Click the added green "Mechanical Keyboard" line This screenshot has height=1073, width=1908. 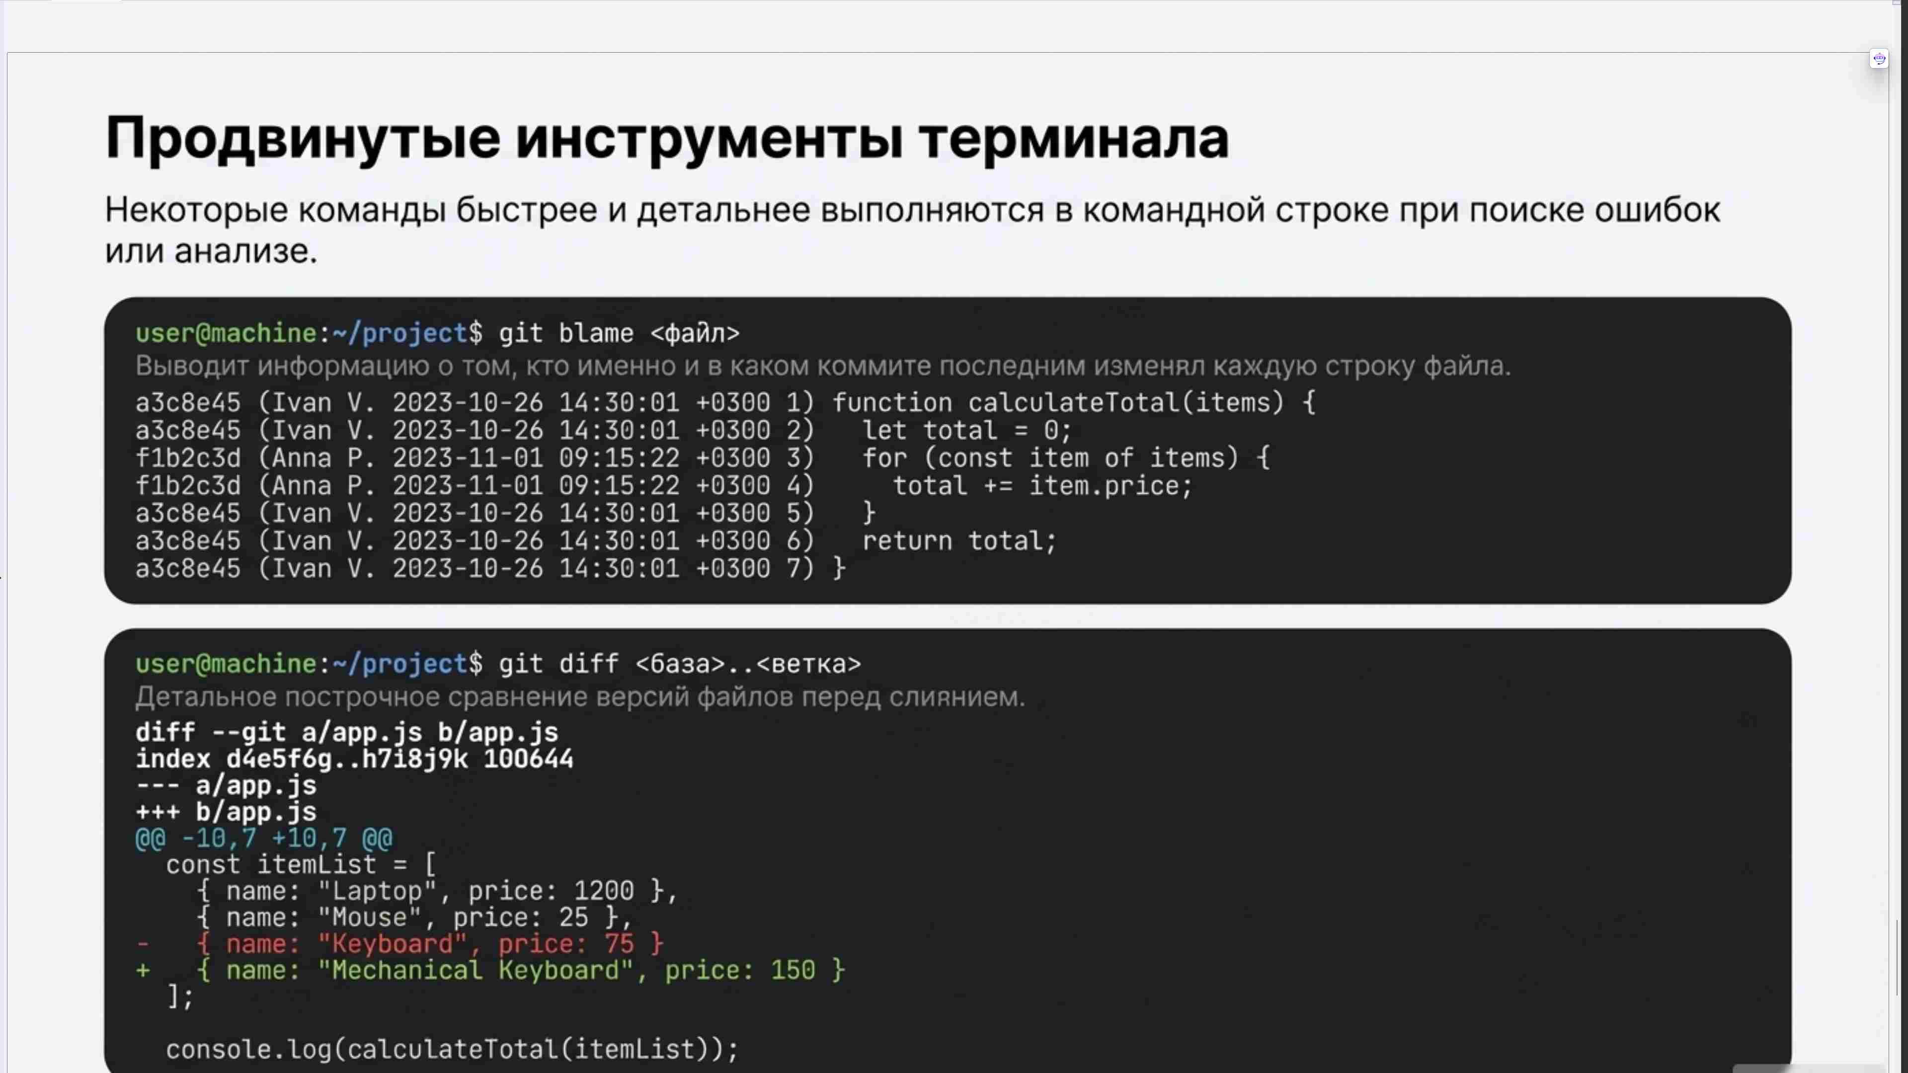490,971
